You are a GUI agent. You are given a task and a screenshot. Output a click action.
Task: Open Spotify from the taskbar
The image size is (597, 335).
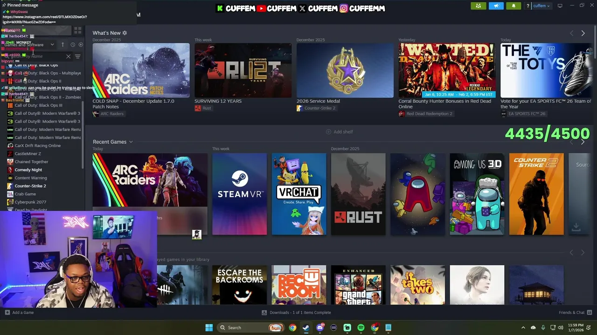click(361, 328)
